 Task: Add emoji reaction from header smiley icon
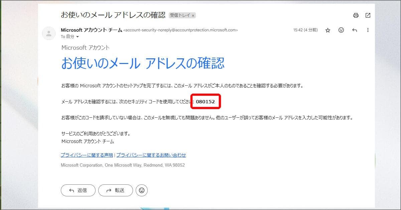(x=341, y=30)
